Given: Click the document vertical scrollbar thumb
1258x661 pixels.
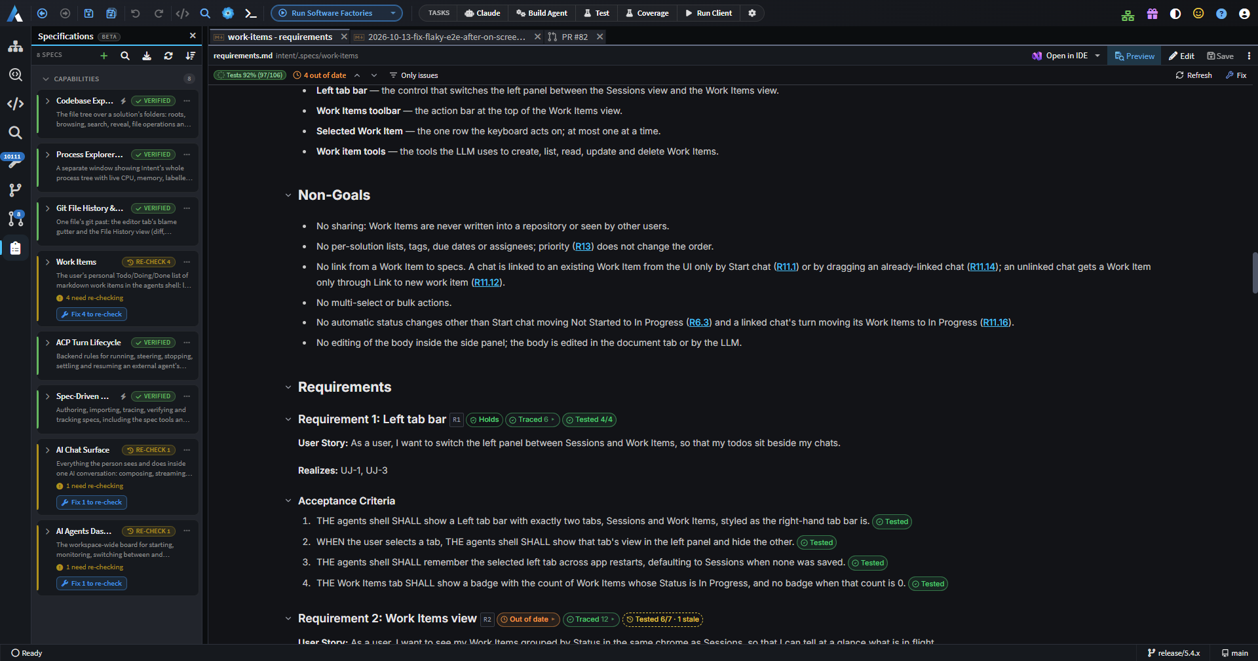Looking at the screenshot, I should (1254, 272).
